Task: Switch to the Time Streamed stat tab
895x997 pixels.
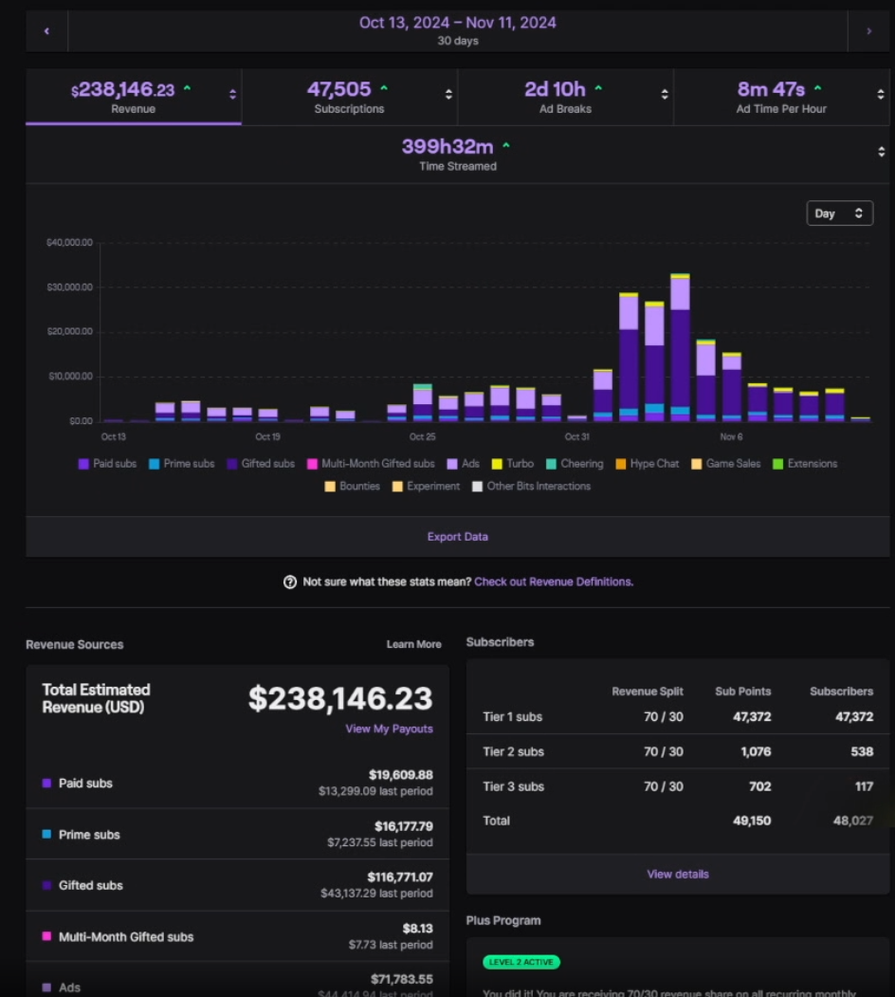Action: coord(458,155)
